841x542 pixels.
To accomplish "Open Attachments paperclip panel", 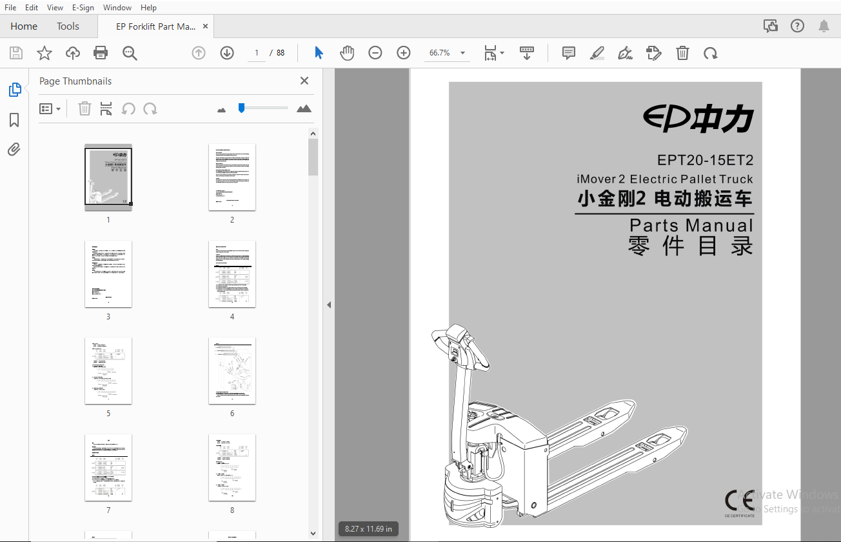I will 14,150.
